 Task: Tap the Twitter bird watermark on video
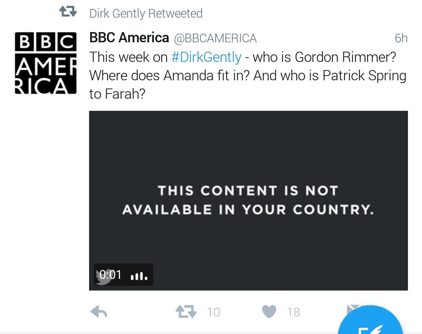point(104,278)
